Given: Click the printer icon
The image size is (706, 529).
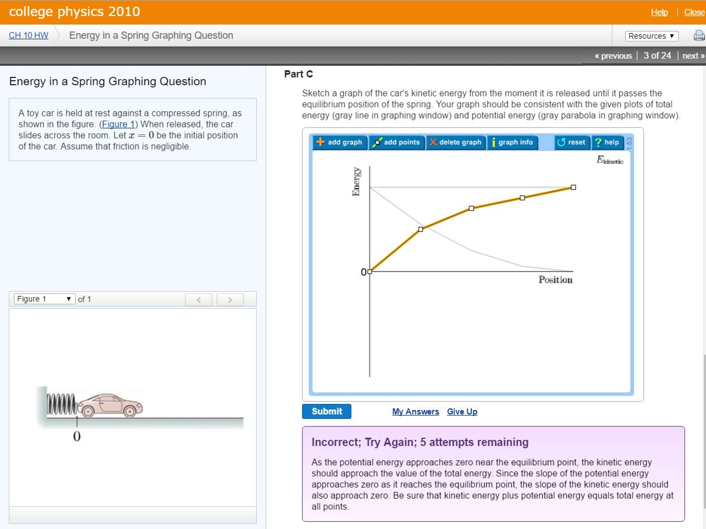Looking at the screenshot, I should pos(699,36).
